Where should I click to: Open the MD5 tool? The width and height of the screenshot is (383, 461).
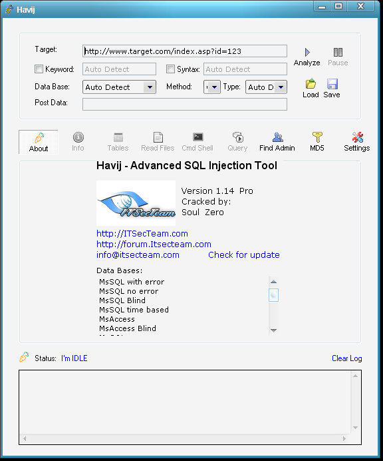click(x=317, y=142)
